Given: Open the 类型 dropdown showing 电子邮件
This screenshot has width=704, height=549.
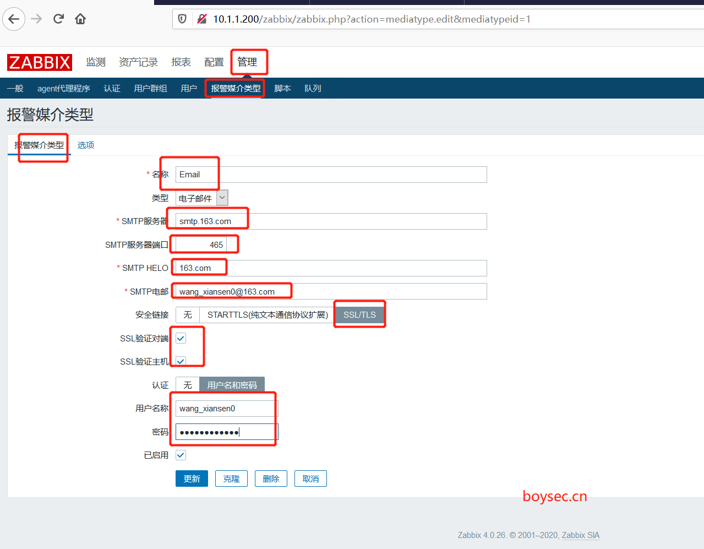Looking at the screenshot, I should tap(201, 198).
